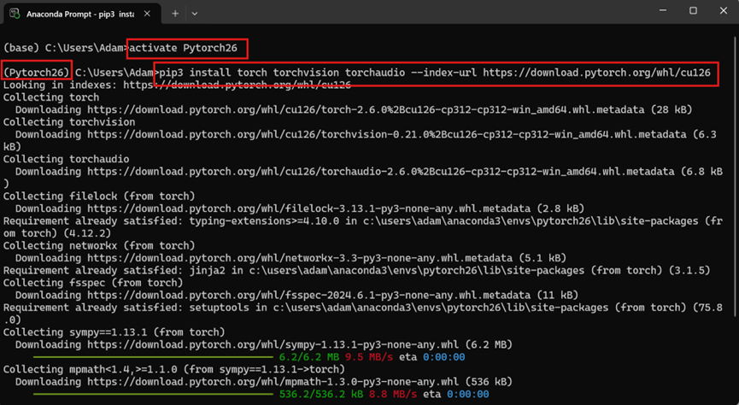Open a new terminal tab with plus
This screenshot has height=405, width=739.
(175, 14)
